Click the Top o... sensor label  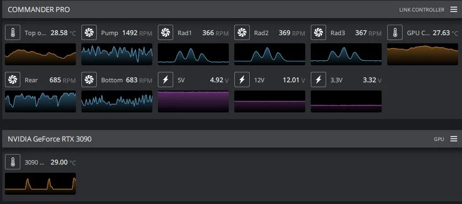35,33
